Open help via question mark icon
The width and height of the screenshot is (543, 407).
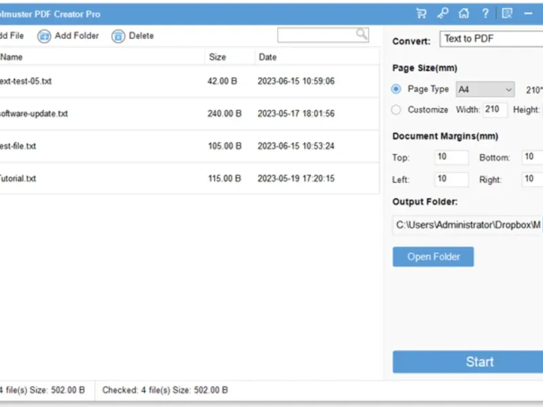[x=485, y=14]
